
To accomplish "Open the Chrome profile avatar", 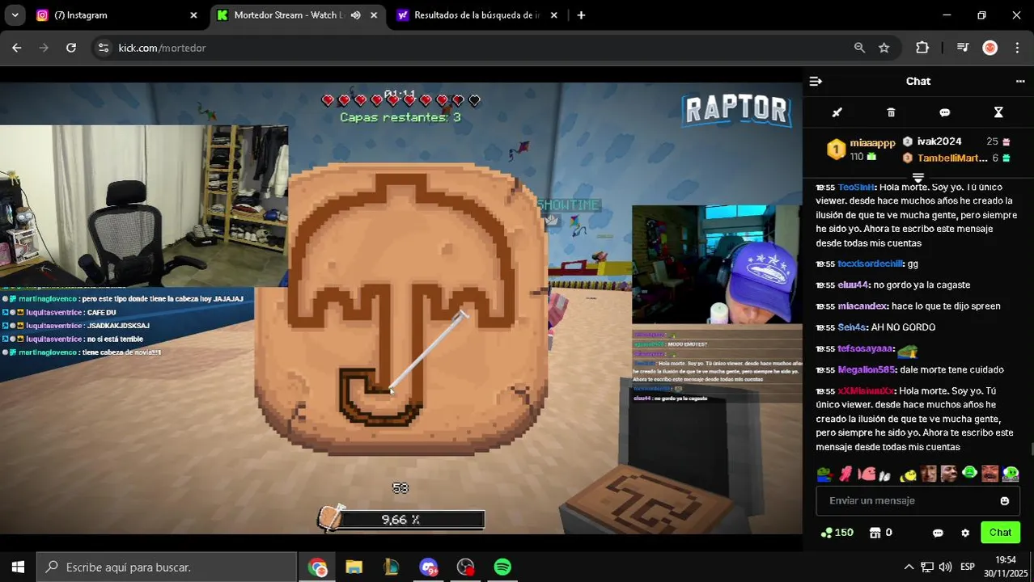I will click(990, 48).
